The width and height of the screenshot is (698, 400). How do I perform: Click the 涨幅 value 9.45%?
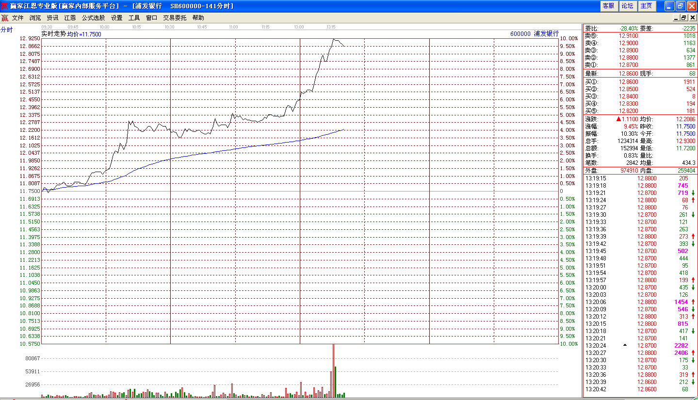[x=631, y=127]
